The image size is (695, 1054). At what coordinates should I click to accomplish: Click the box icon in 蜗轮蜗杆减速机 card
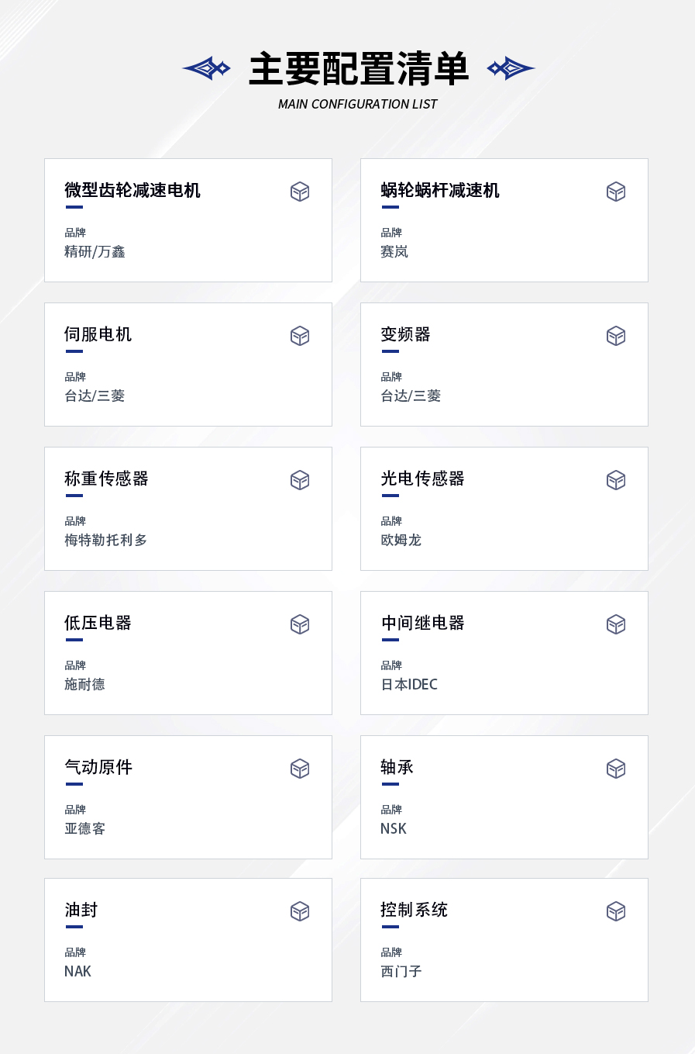pos(616,192)
